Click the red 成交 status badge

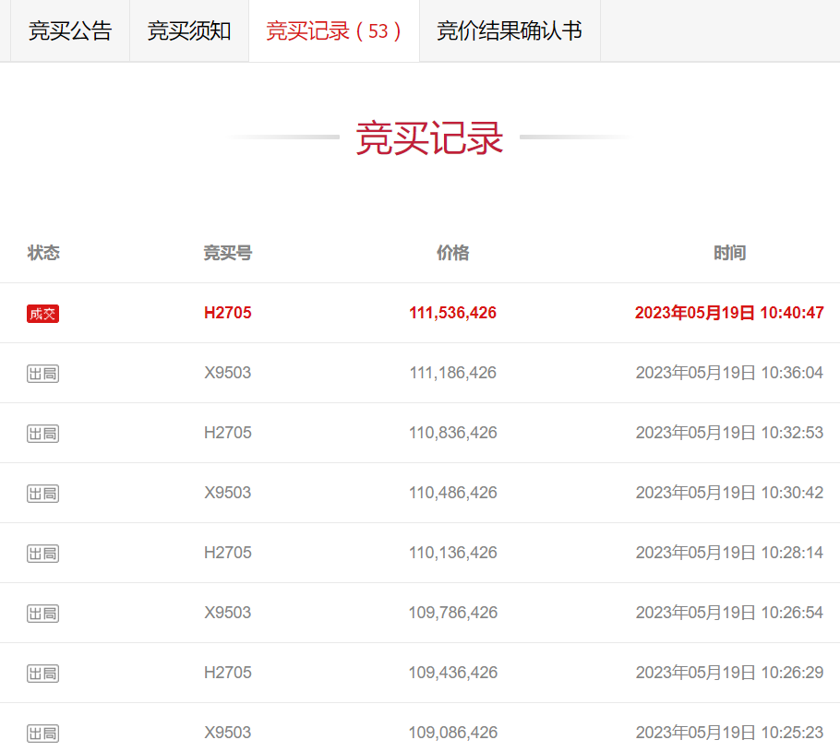pyautogui.click(x=42, y=313)
